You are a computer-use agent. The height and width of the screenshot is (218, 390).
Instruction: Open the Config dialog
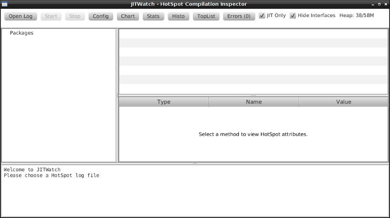coord(101,17)
